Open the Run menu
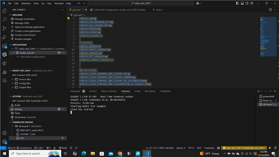This screenshot has width=279, height=157. click(x=49, y=3)
